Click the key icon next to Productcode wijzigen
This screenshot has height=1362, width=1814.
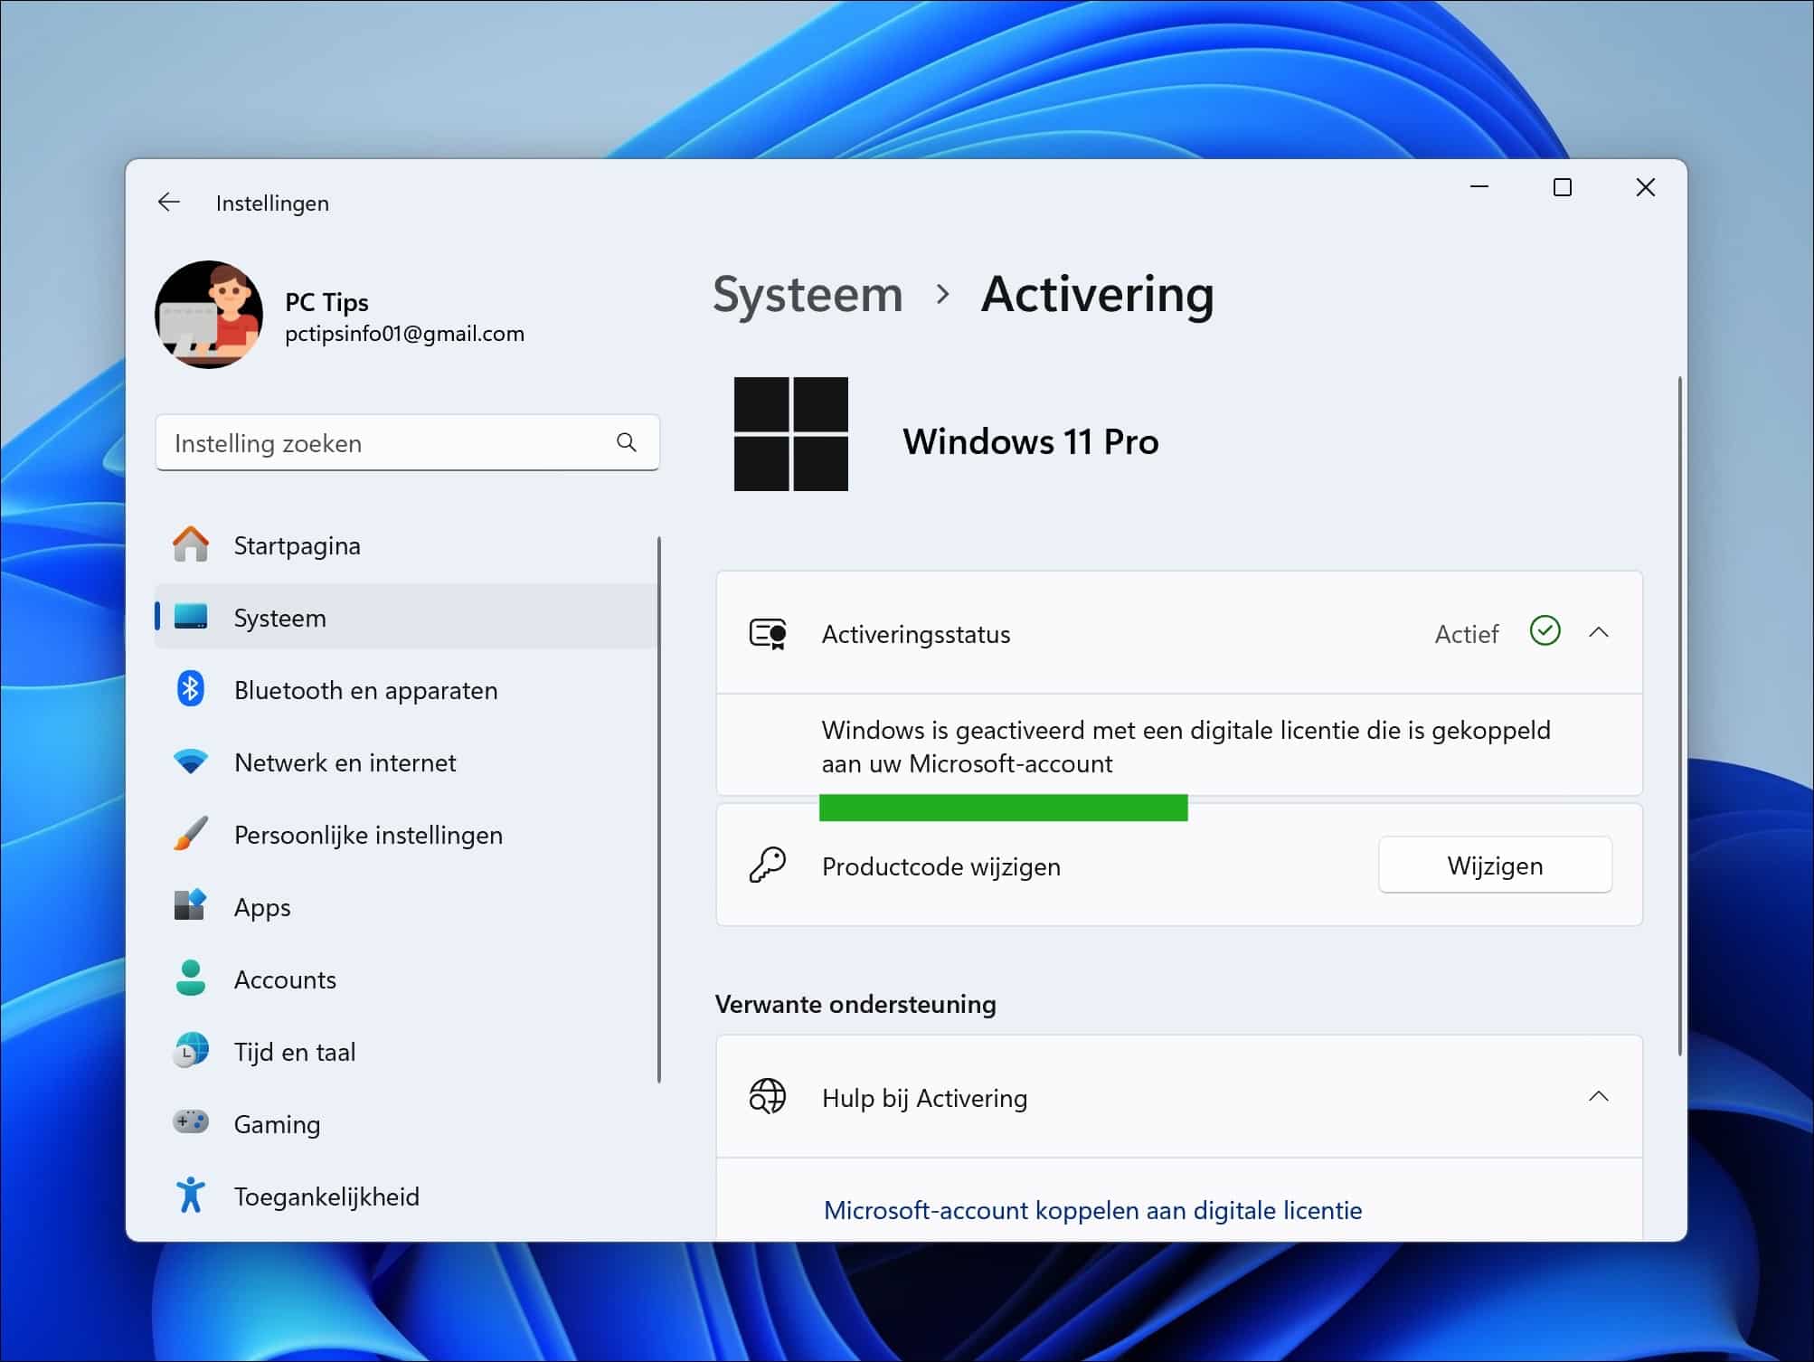[x=768, y=865]
